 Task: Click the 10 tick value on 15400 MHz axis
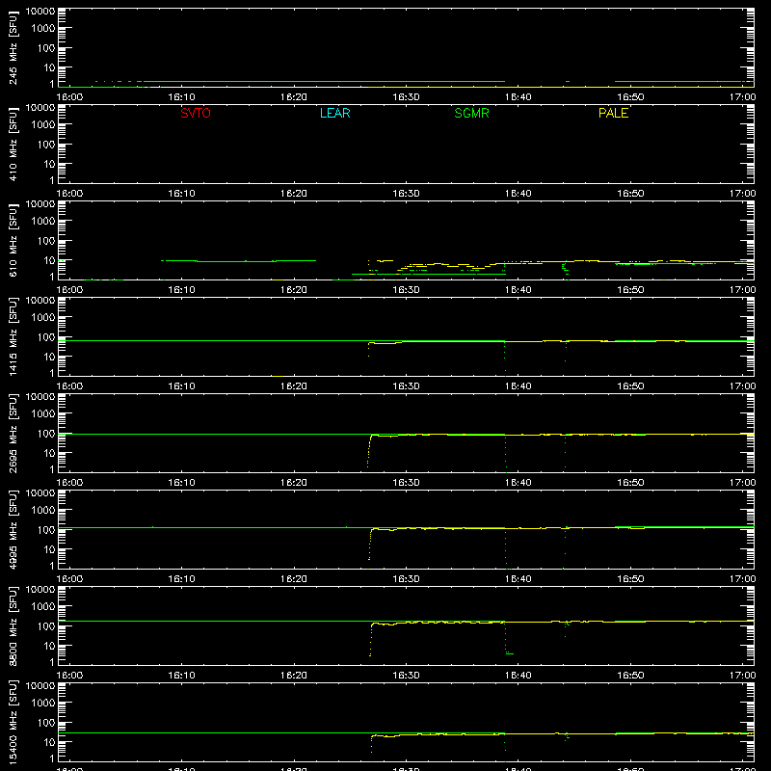[x=49, y=742]
